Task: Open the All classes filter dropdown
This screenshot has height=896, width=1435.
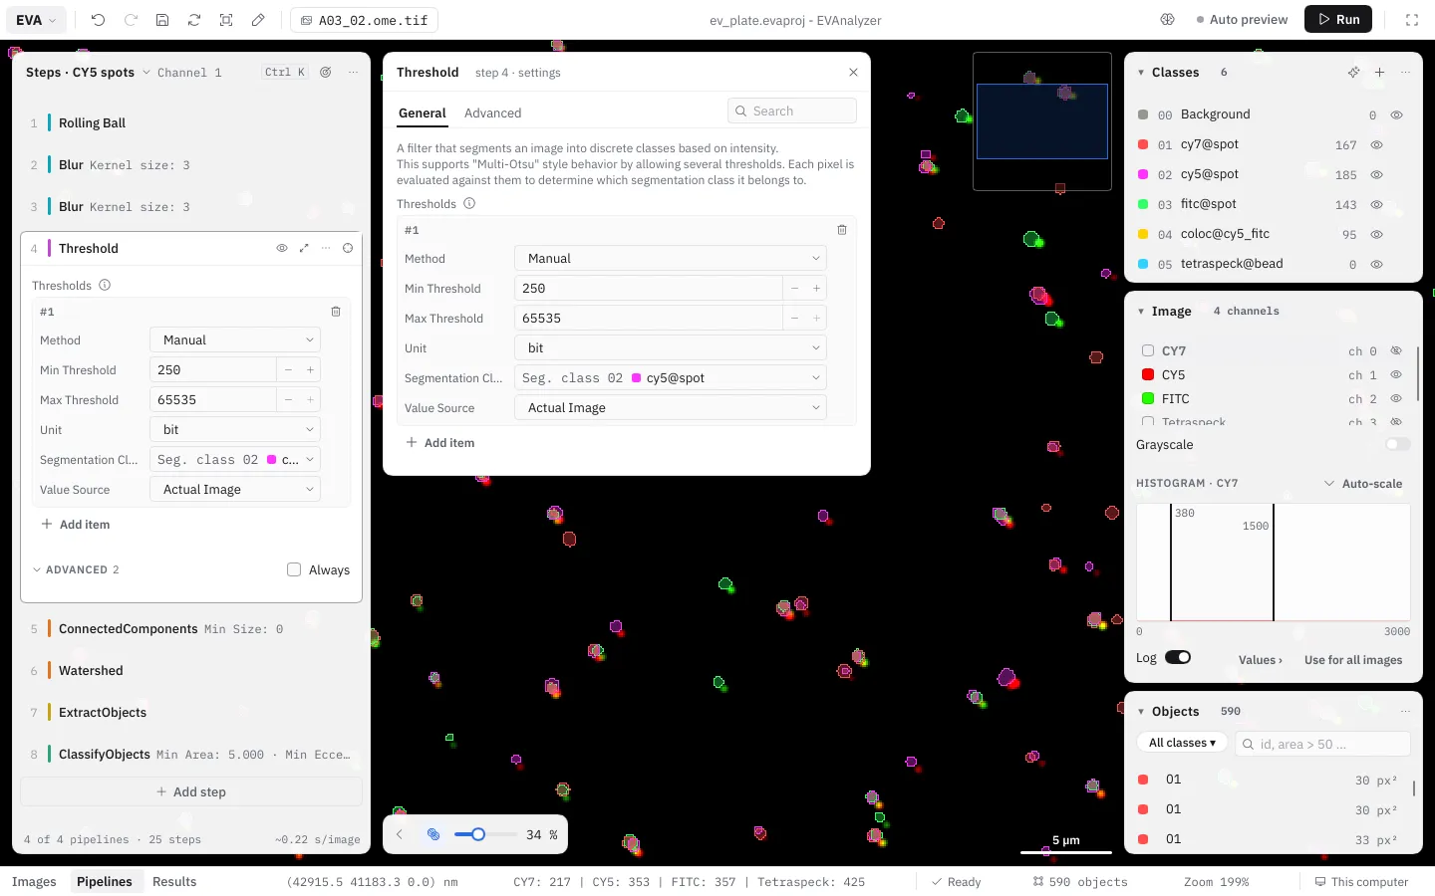Action: pyautogui.click(x=1182, y=743)
